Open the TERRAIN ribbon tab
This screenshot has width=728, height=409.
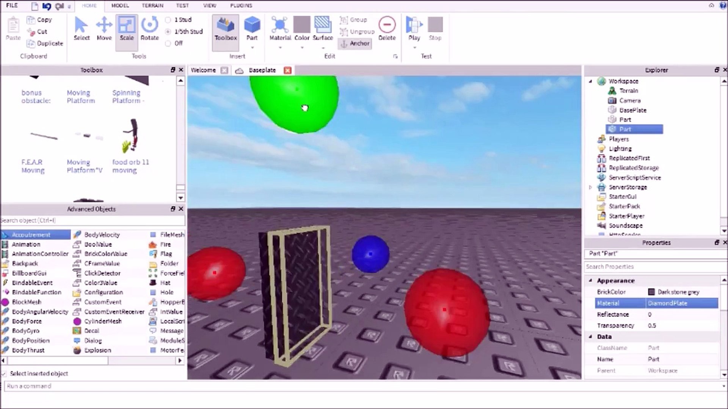[152, 6]
